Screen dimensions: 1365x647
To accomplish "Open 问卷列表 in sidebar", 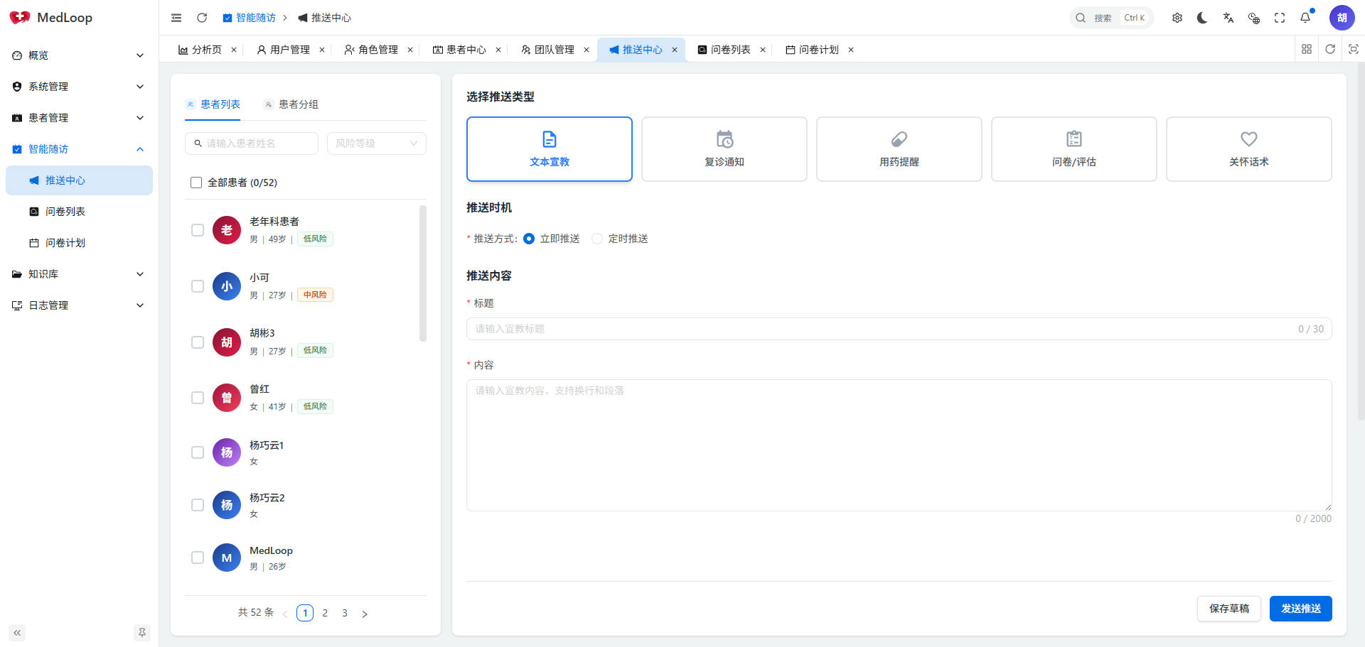I will 79,212.
